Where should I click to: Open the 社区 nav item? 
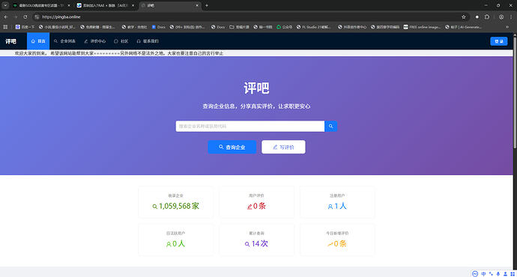(x=121, y=41)
